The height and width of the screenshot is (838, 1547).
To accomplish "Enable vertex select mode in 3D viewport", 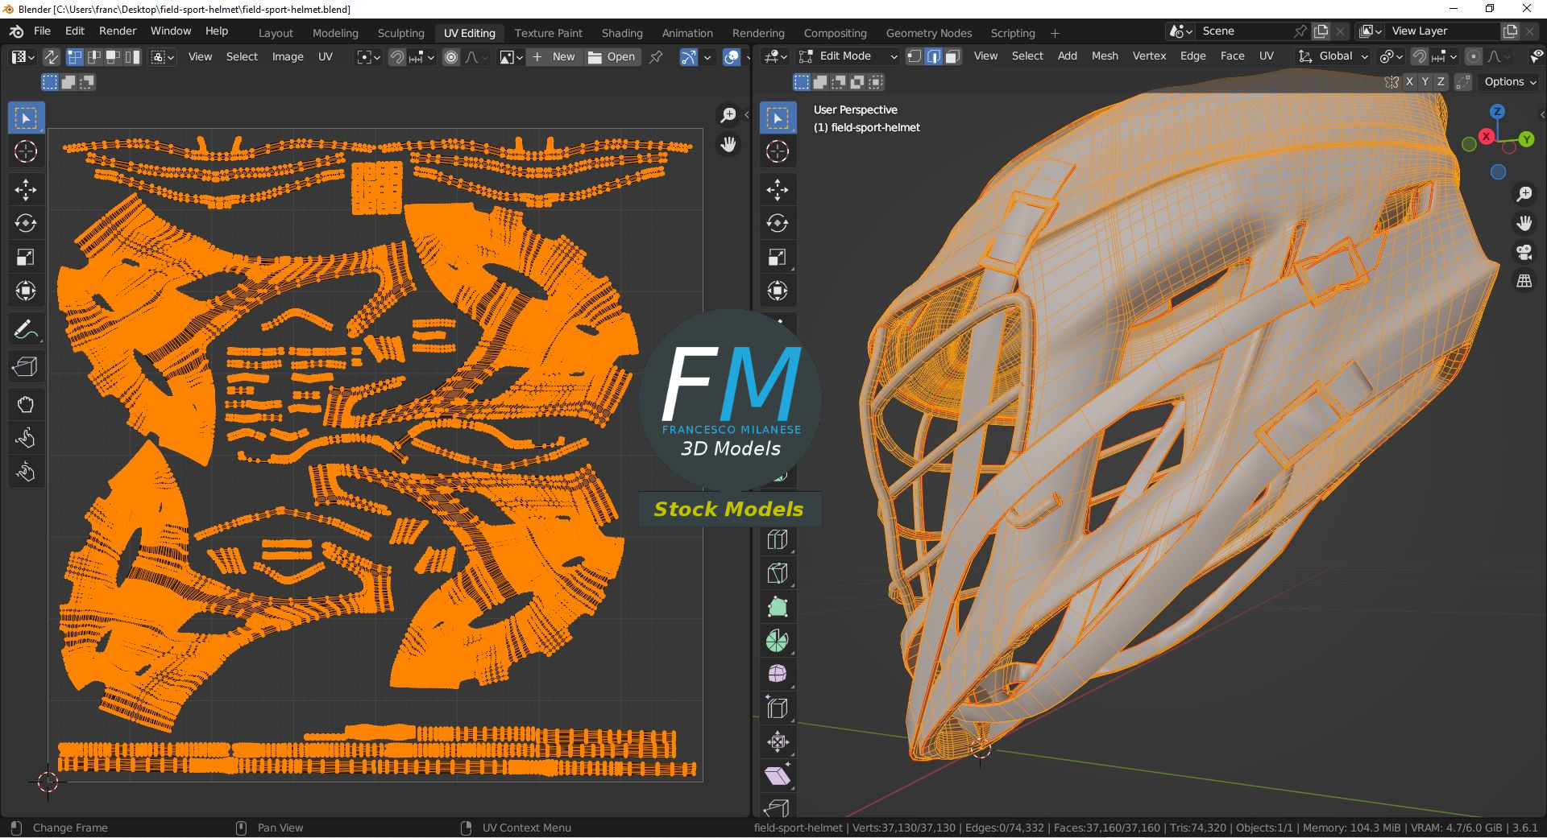I will (915, 56).
